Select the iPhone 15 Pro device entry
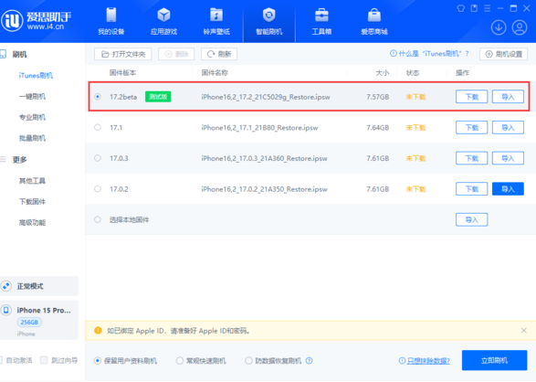The width and height of the screenshot is (536, 382). (x=39, y=320)
